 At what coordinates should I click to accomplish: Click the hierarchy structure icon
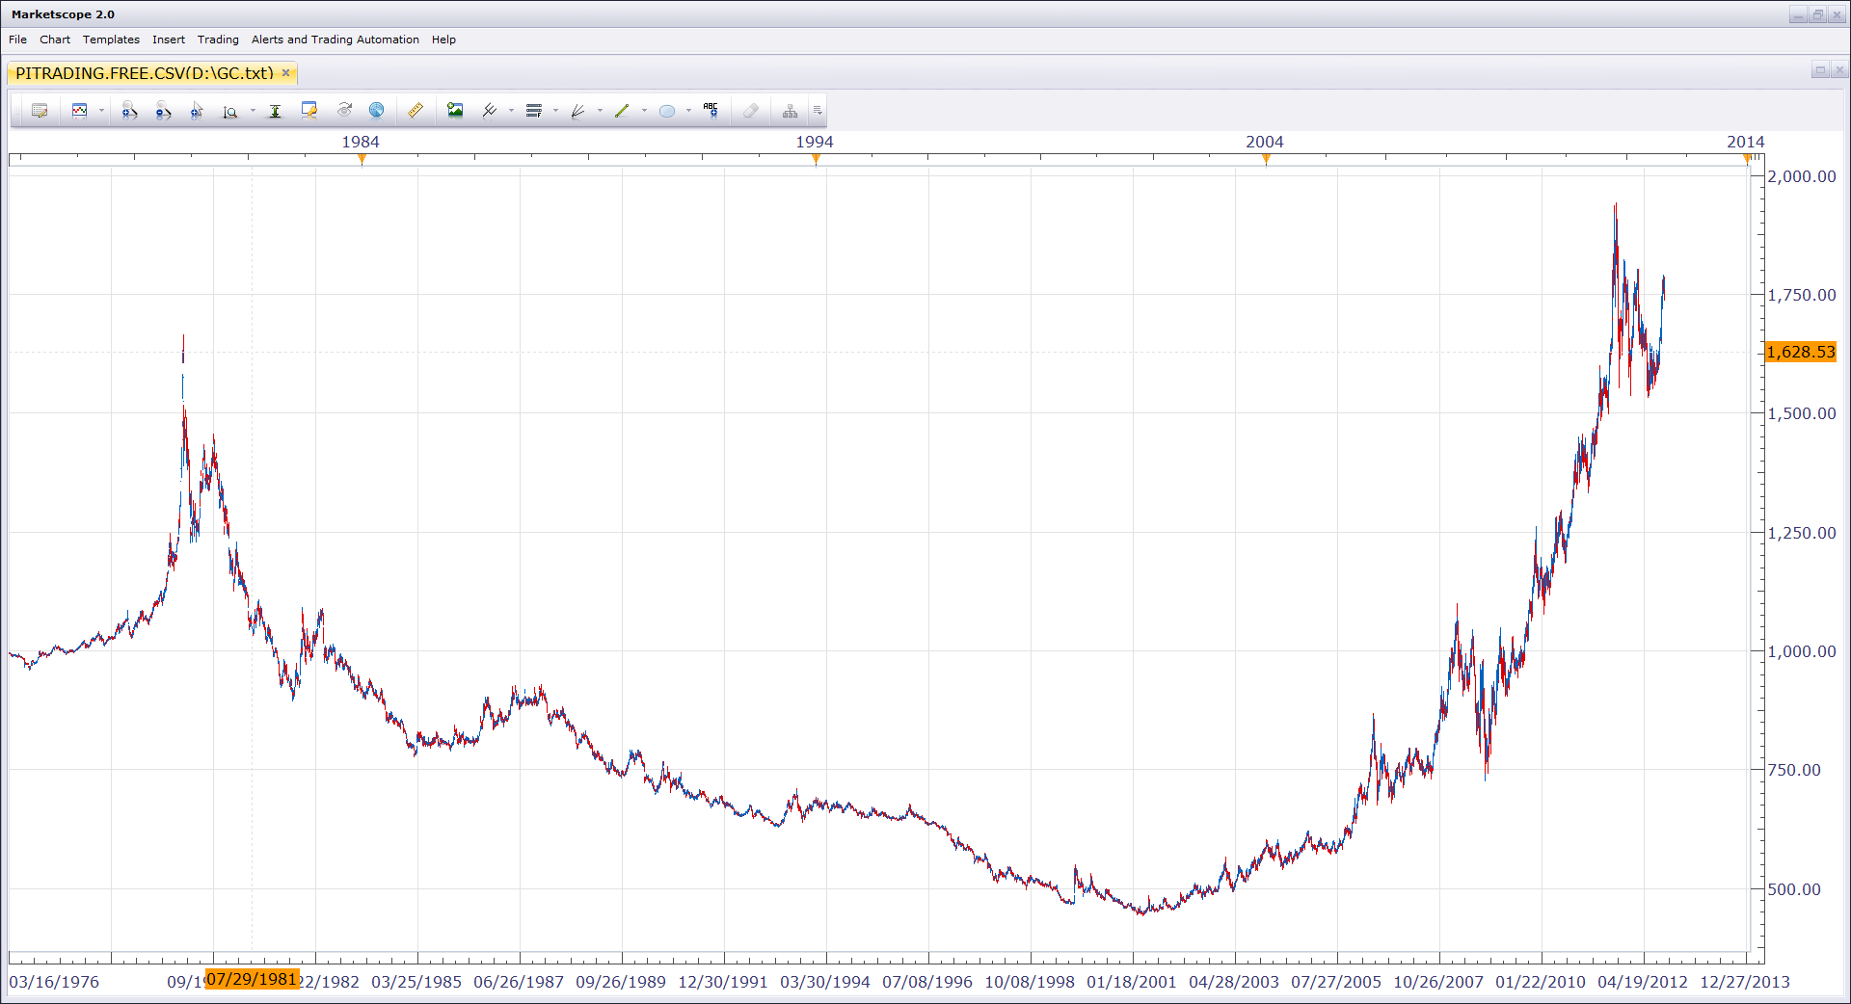tap(790, 111)
